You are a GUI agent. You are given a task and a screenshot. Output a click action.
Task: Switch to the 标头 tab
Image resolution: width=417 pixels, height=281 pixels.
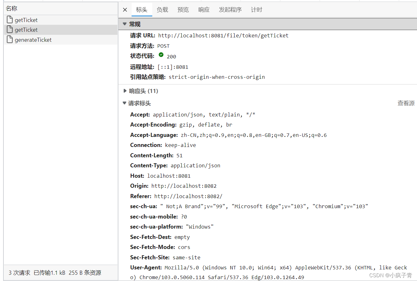(x=142, y=10)
